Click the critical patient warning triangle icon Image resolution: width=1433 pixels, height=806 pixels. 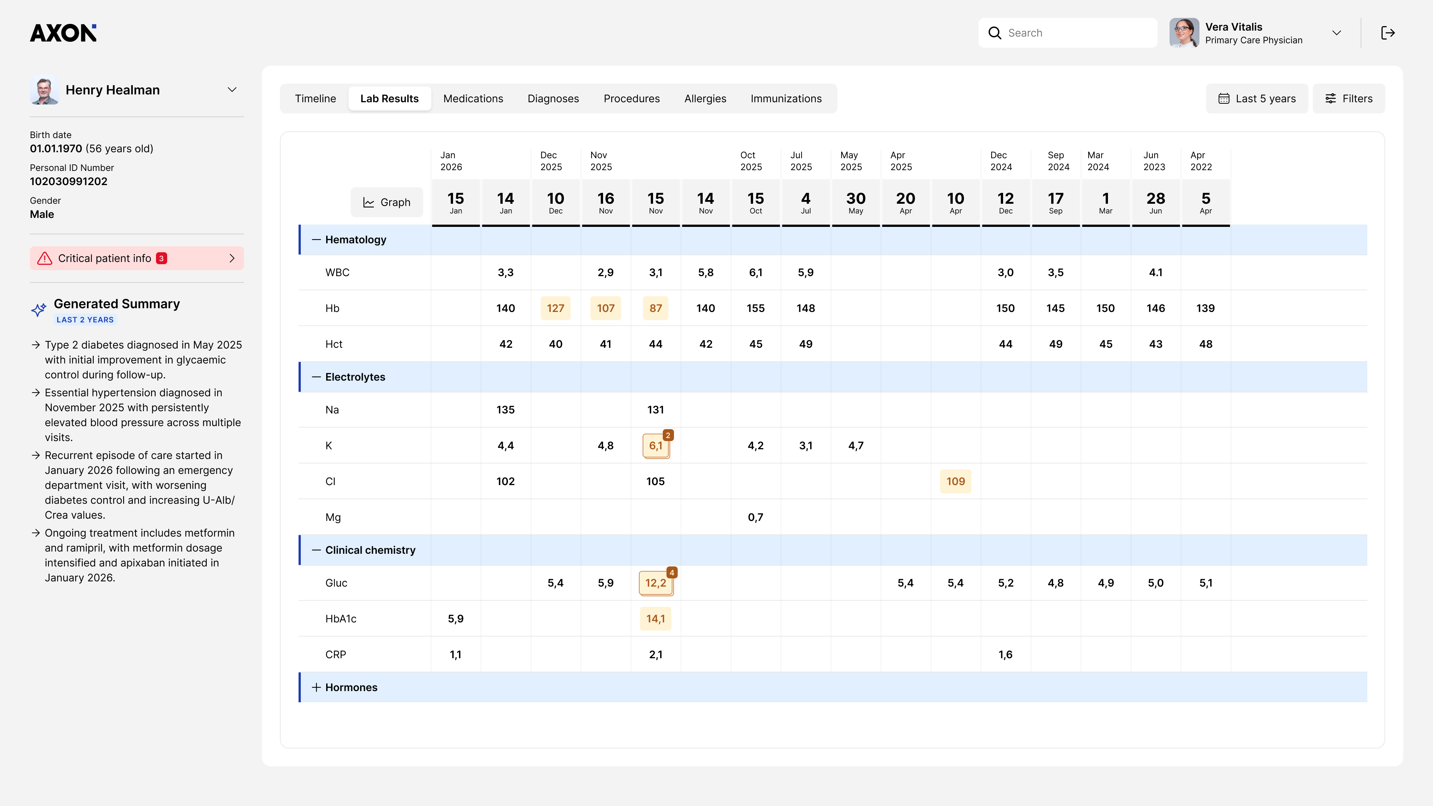coord(44,258)
